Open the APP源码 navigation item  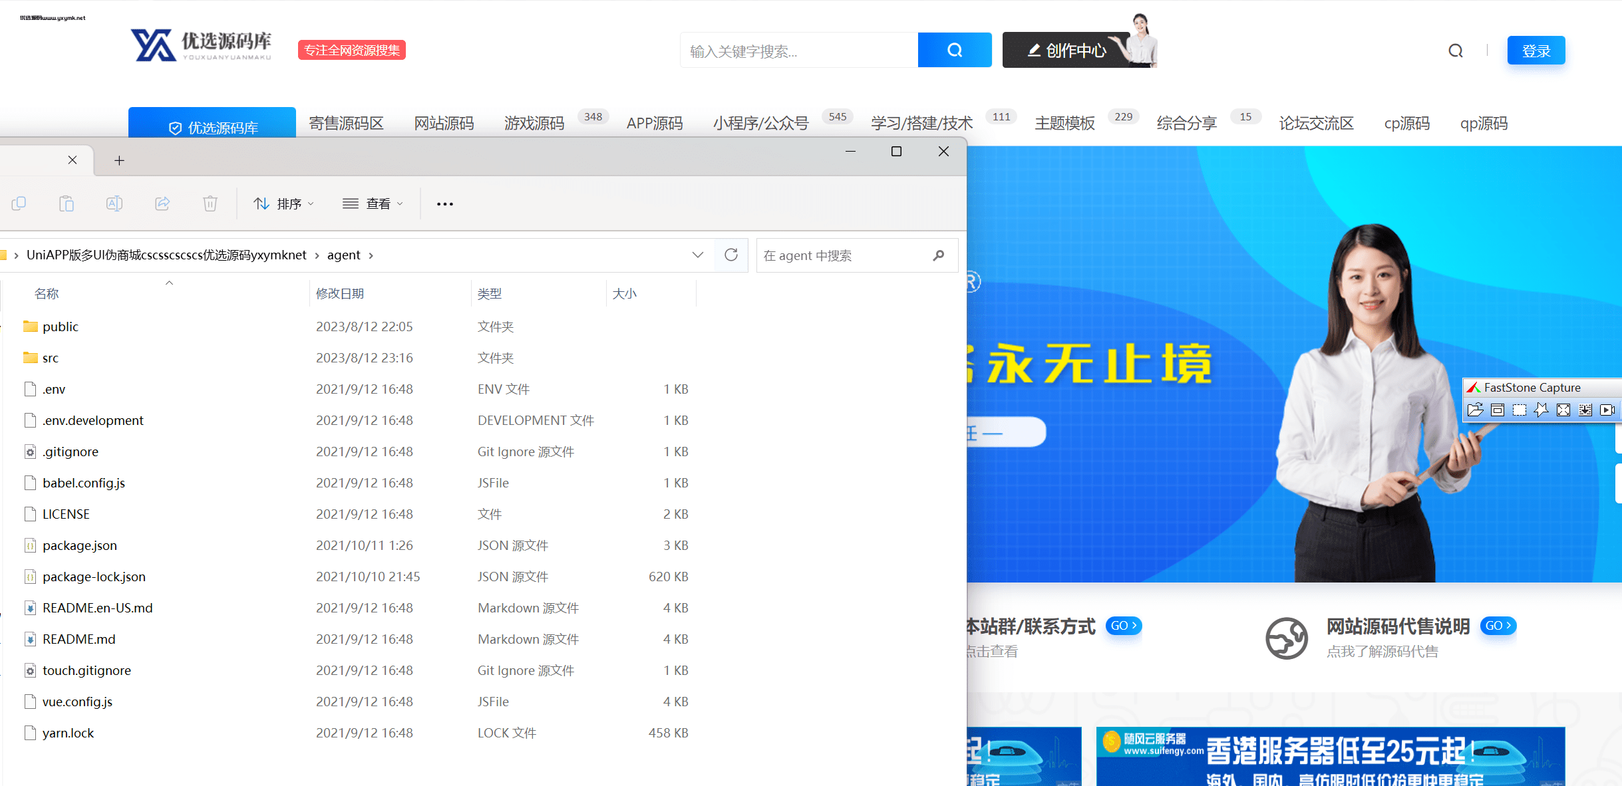click(655, 123)
